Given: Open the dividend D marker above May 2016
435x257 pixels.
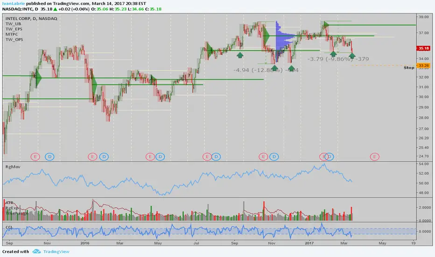Looking at the screenshot, I should coord(160,157).
